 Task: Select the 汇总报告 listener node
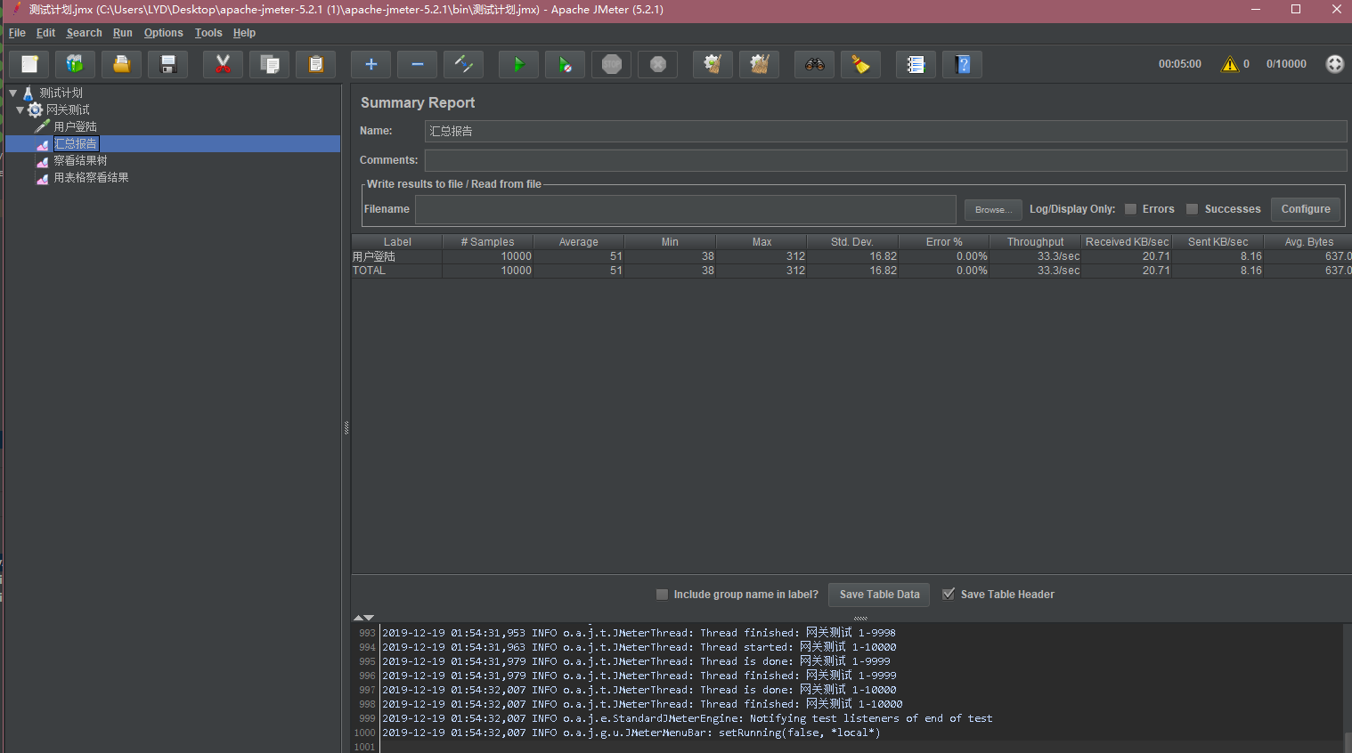76,143
